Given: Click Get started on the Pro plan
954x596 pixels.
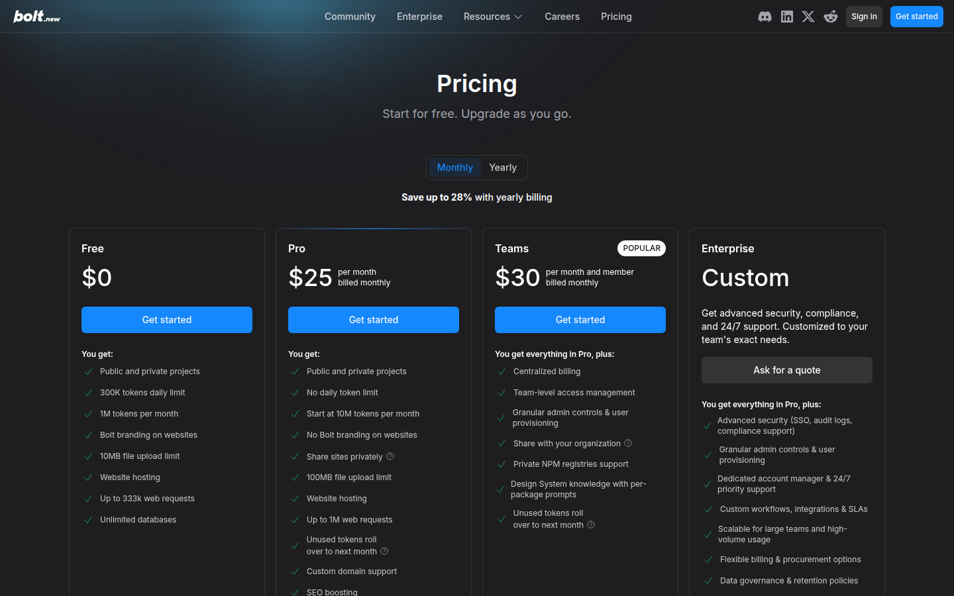Looking at the screenshot, I should pyautogui.click(x=374, y=320).
